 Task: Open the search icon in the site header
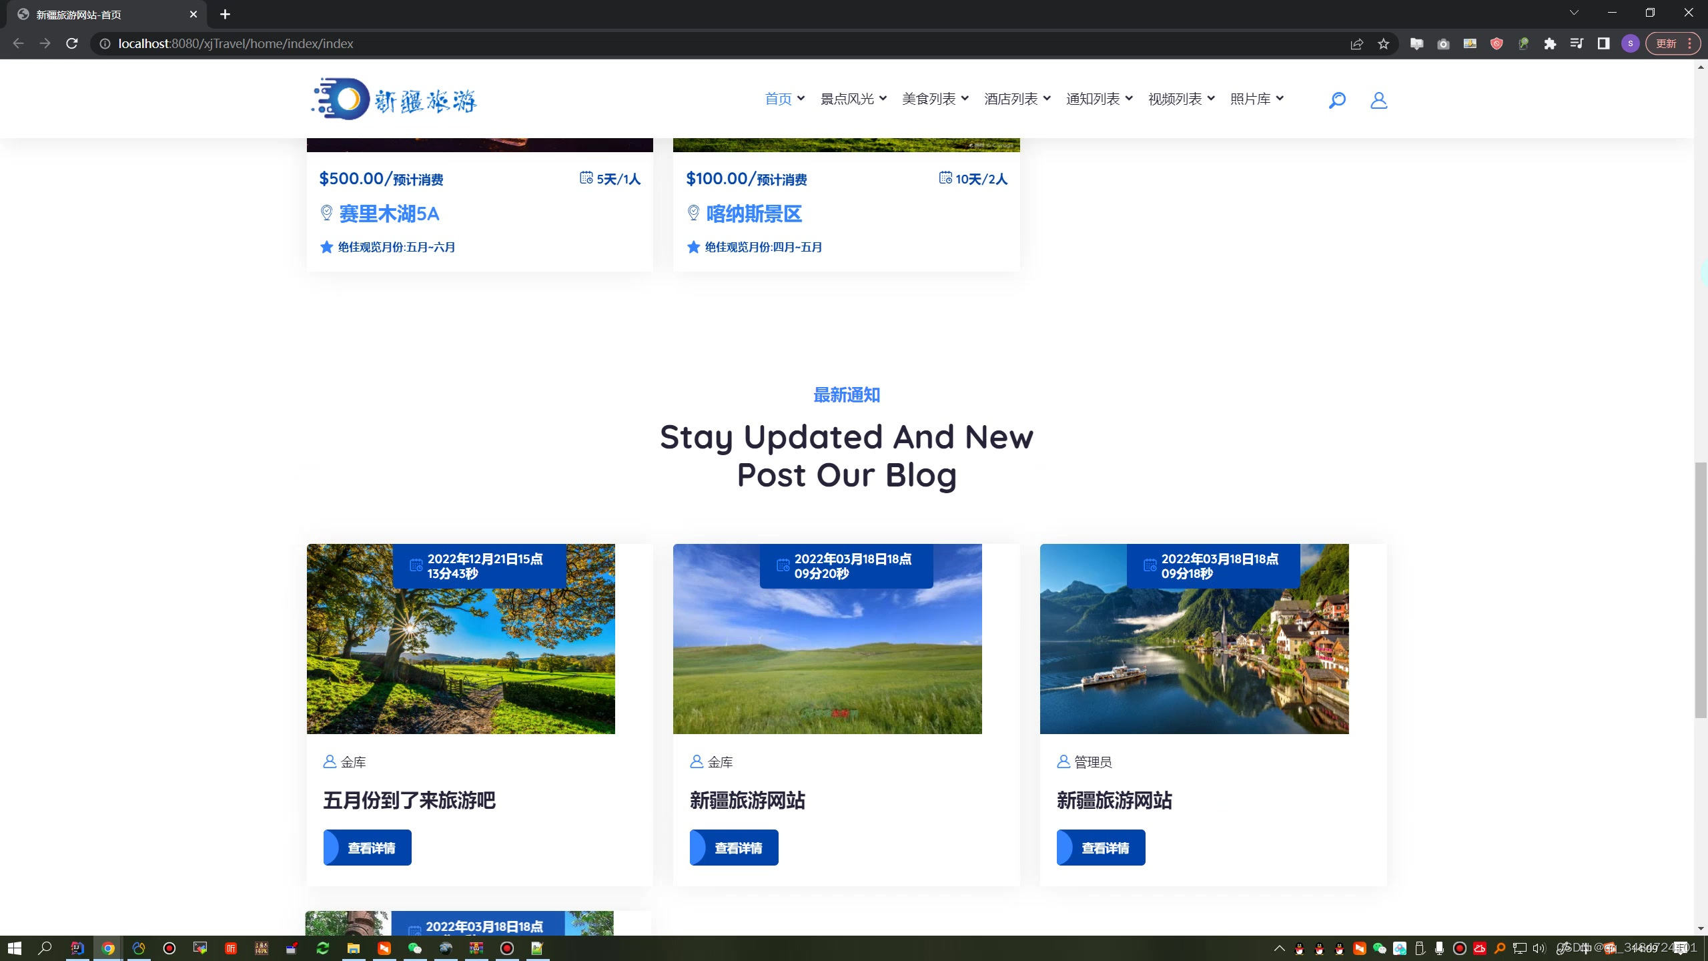coord(1337,99)
